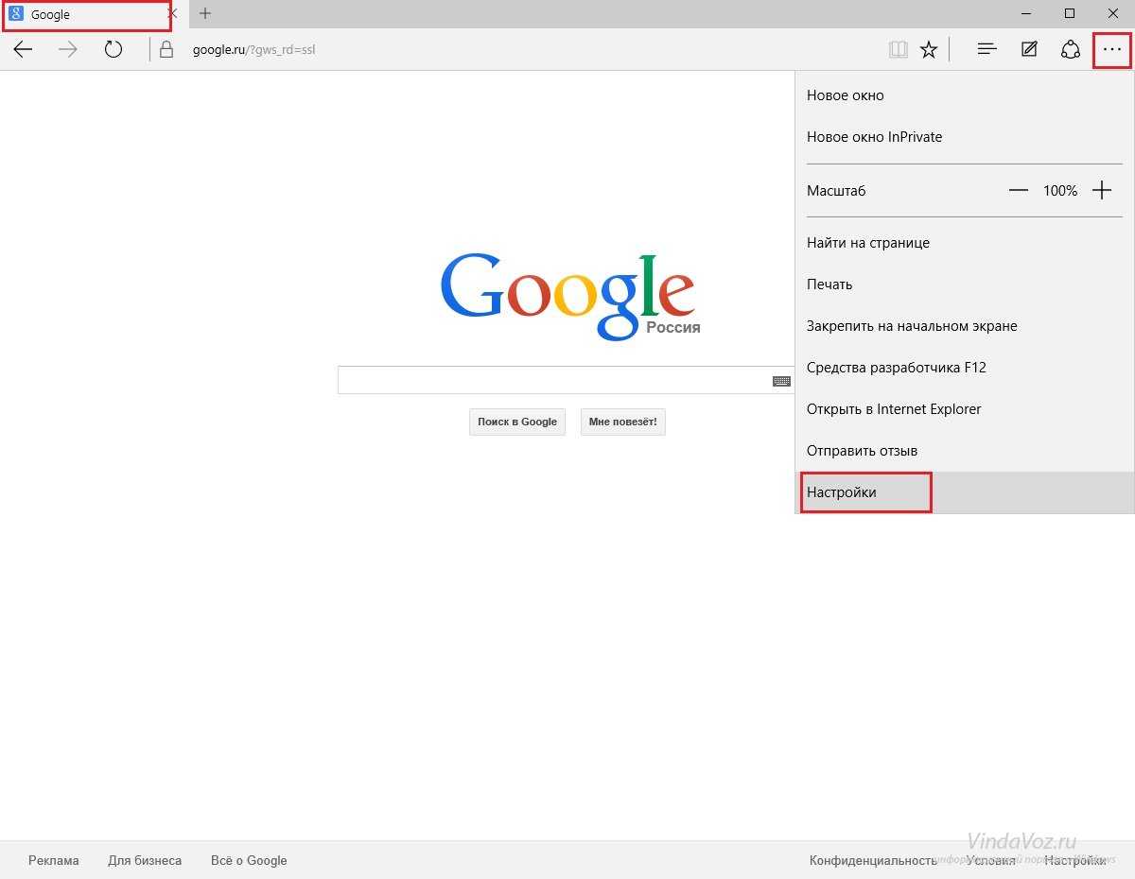Image resolution: width=1135 pixels, height=879 pixels.
Task: Click the forward navigation arrow
Action: coord(68,50)
